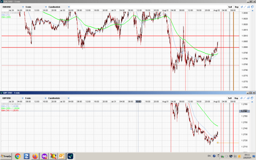Launch Google Chrome from taskbar
This screenshot has height=160, width=256.
click(x=18, y=156)
